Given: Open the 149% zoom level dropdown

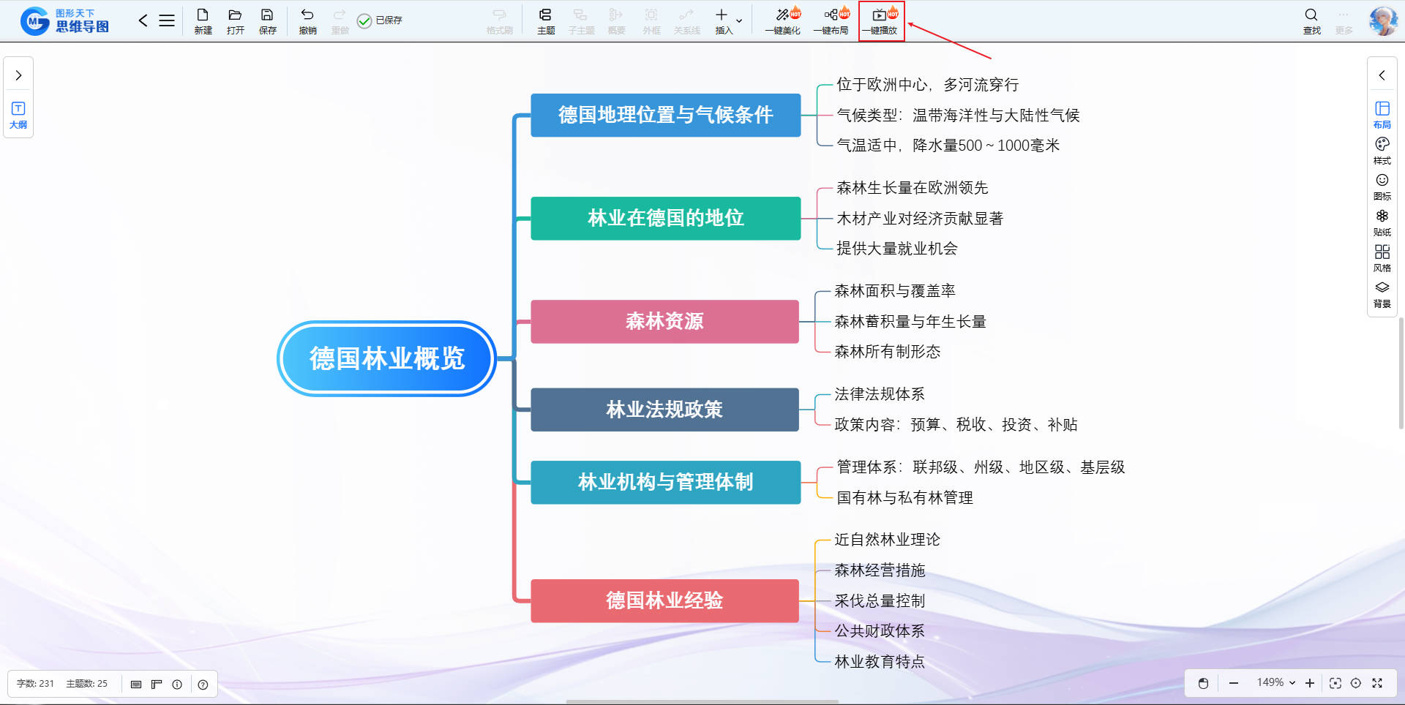Looking at the screenshot, I should pos(1275,682).
